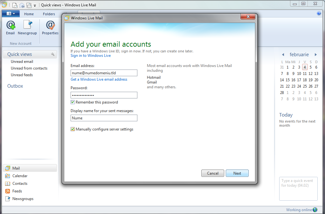325x214 pixels.
Task: Switch to the Home ribbon tab
Action: 29,14
